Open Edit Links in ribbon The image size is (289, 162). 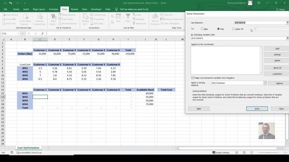[97, 23]
